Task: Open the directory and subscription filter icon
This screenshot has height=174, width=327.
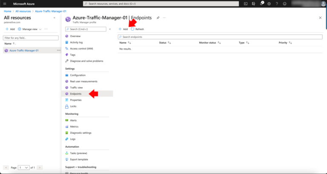Action: (x=253, y=4)
